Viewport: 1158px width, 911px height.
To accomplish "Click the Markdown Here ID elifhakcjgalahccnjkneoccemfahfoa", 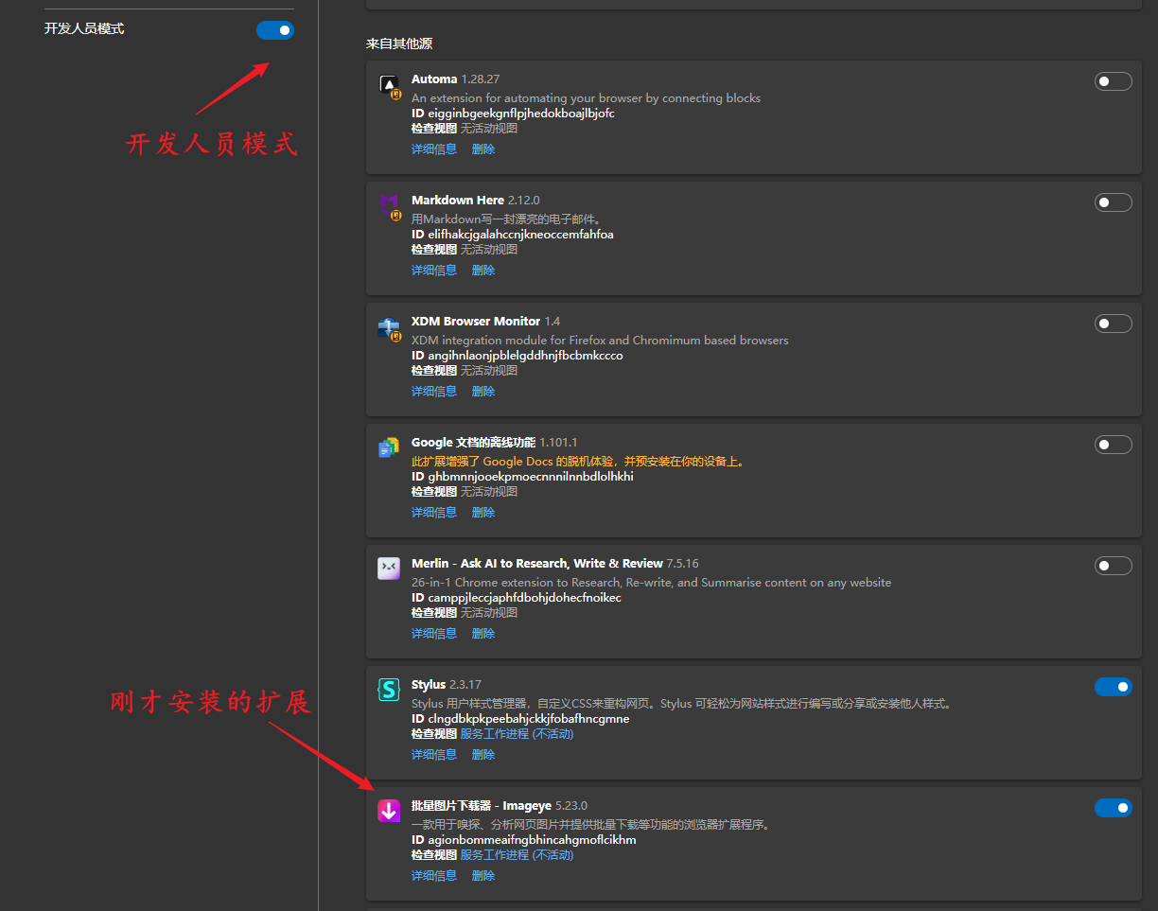I will pyautogui.click(x=513, y=235).
